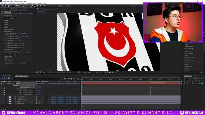The image size is (205, 115).
Task: Collapse World Transform section
Action: [x=3, y=31]
